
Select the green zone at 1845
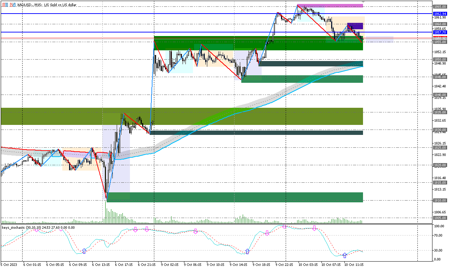(x=302, y=79)
